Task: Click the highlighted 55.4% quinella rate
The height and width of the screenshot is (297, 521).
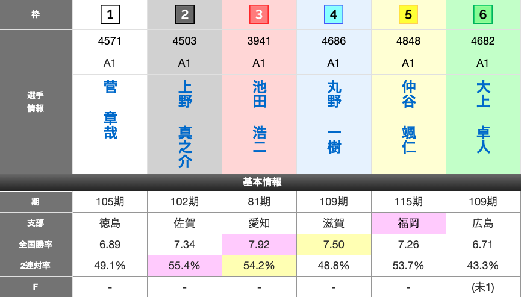Action: [x=184, y=265]
